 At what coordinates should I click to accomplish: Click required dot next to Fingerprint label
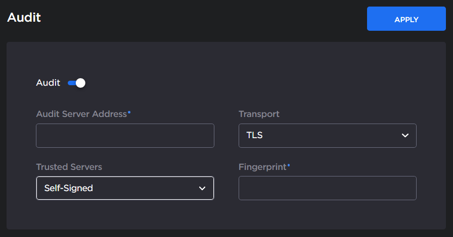(x=289, y=164)
